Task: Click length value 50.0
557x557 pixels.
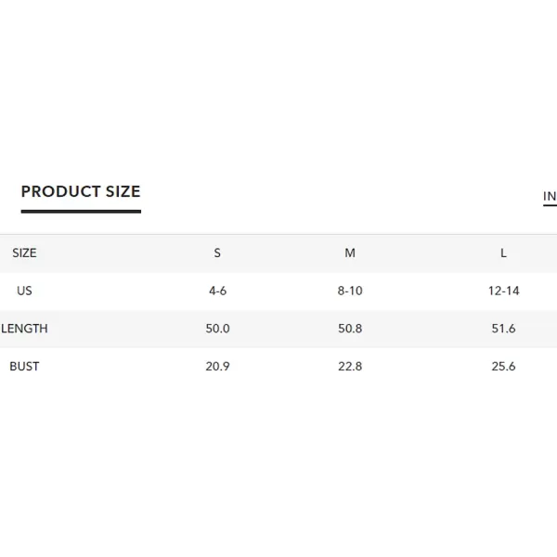Action: point(217,329)
